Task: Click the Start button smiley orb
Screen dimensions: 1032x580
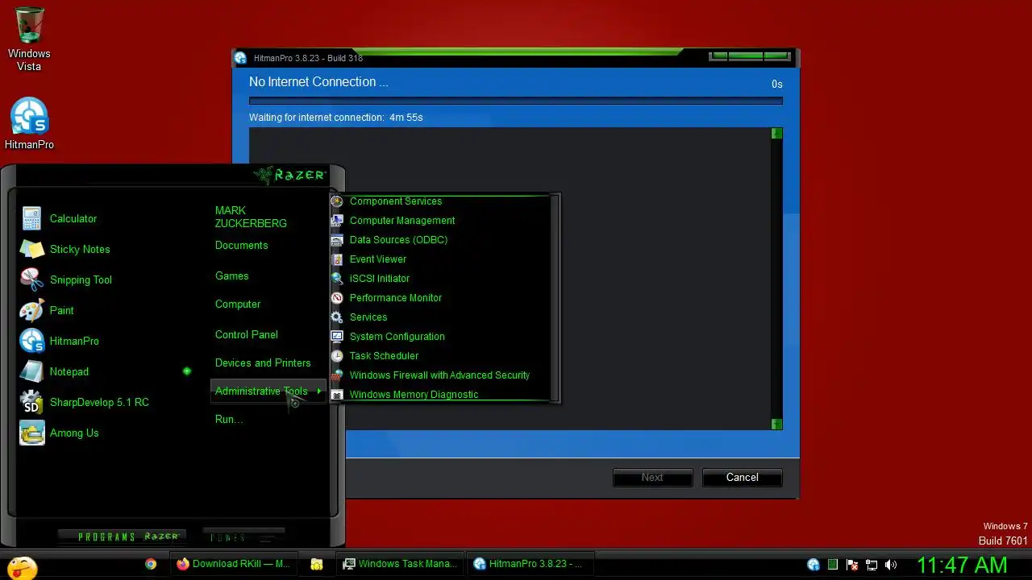Action: point(22,566)
